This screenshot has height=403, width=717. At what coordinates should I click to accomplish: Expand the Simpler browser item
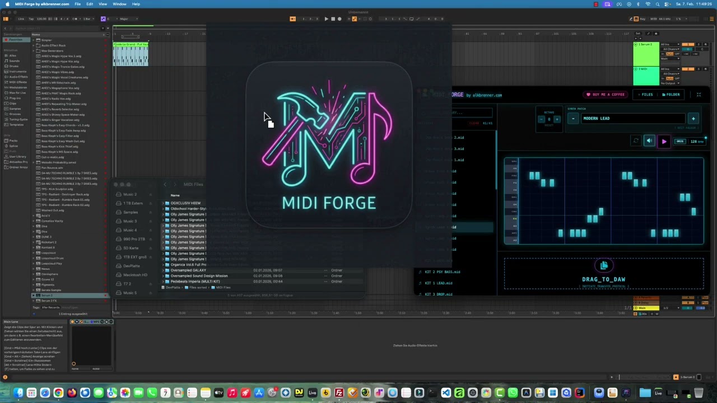click(34, 40)
